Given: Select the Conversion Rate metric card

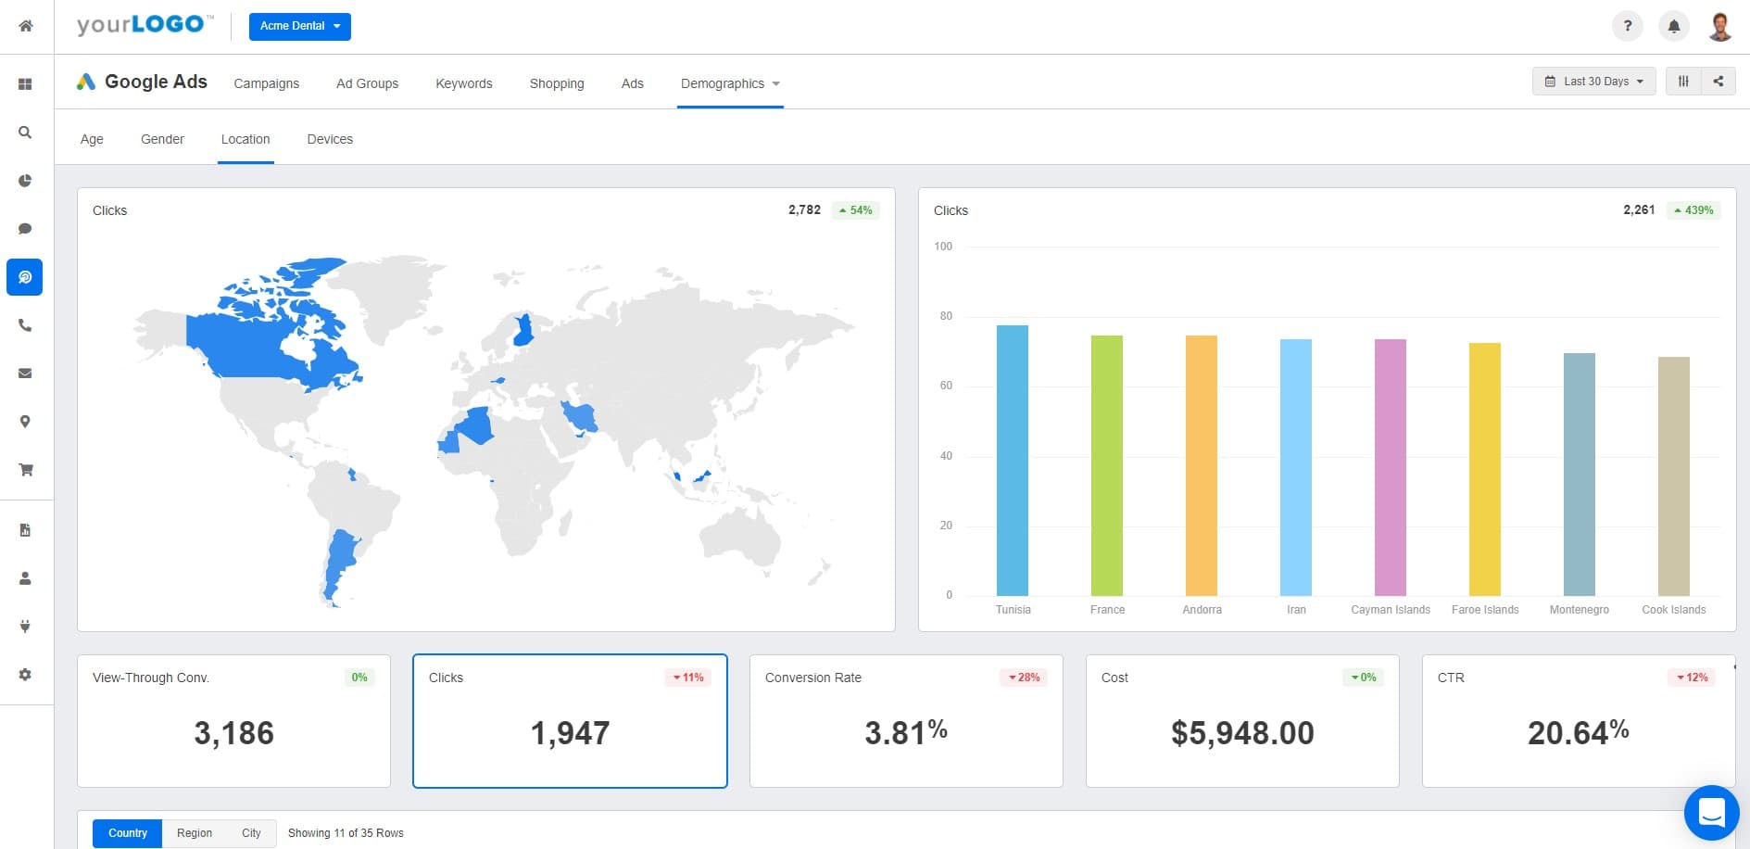Looking at the screenshot, I should click(905, 721).
